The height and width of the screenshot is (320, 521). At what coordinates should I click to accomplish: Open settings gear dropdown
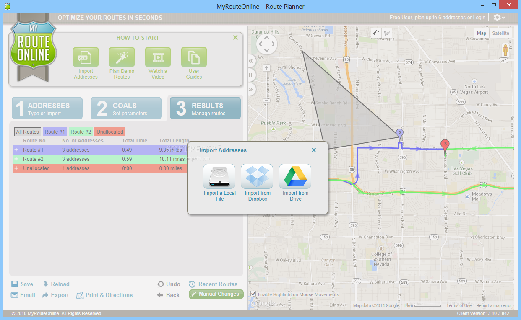coord(499,18)
